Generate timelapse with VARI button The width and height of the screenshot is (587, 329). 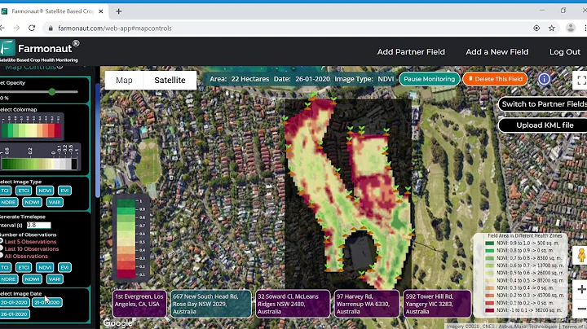pyautogui.click(x=55, y=279)
